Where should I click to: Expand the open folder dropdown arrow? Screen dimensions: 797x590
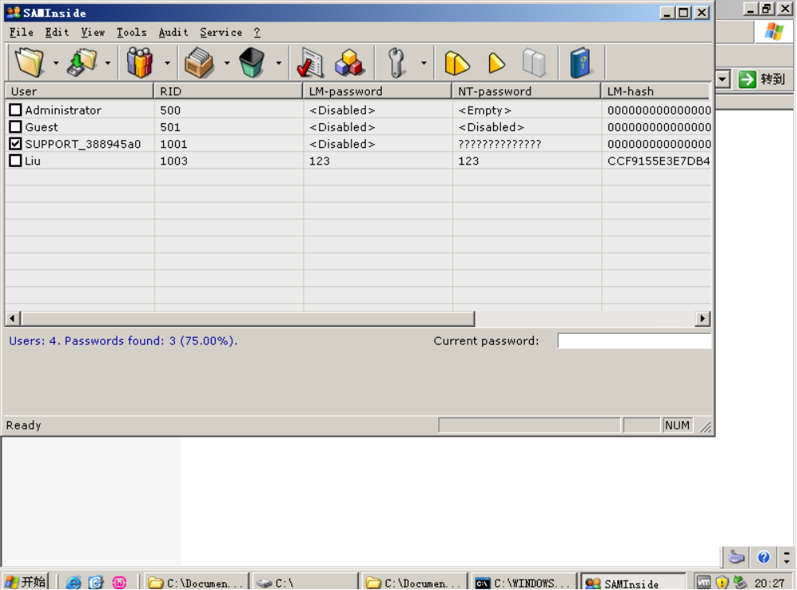click(56, 63)
